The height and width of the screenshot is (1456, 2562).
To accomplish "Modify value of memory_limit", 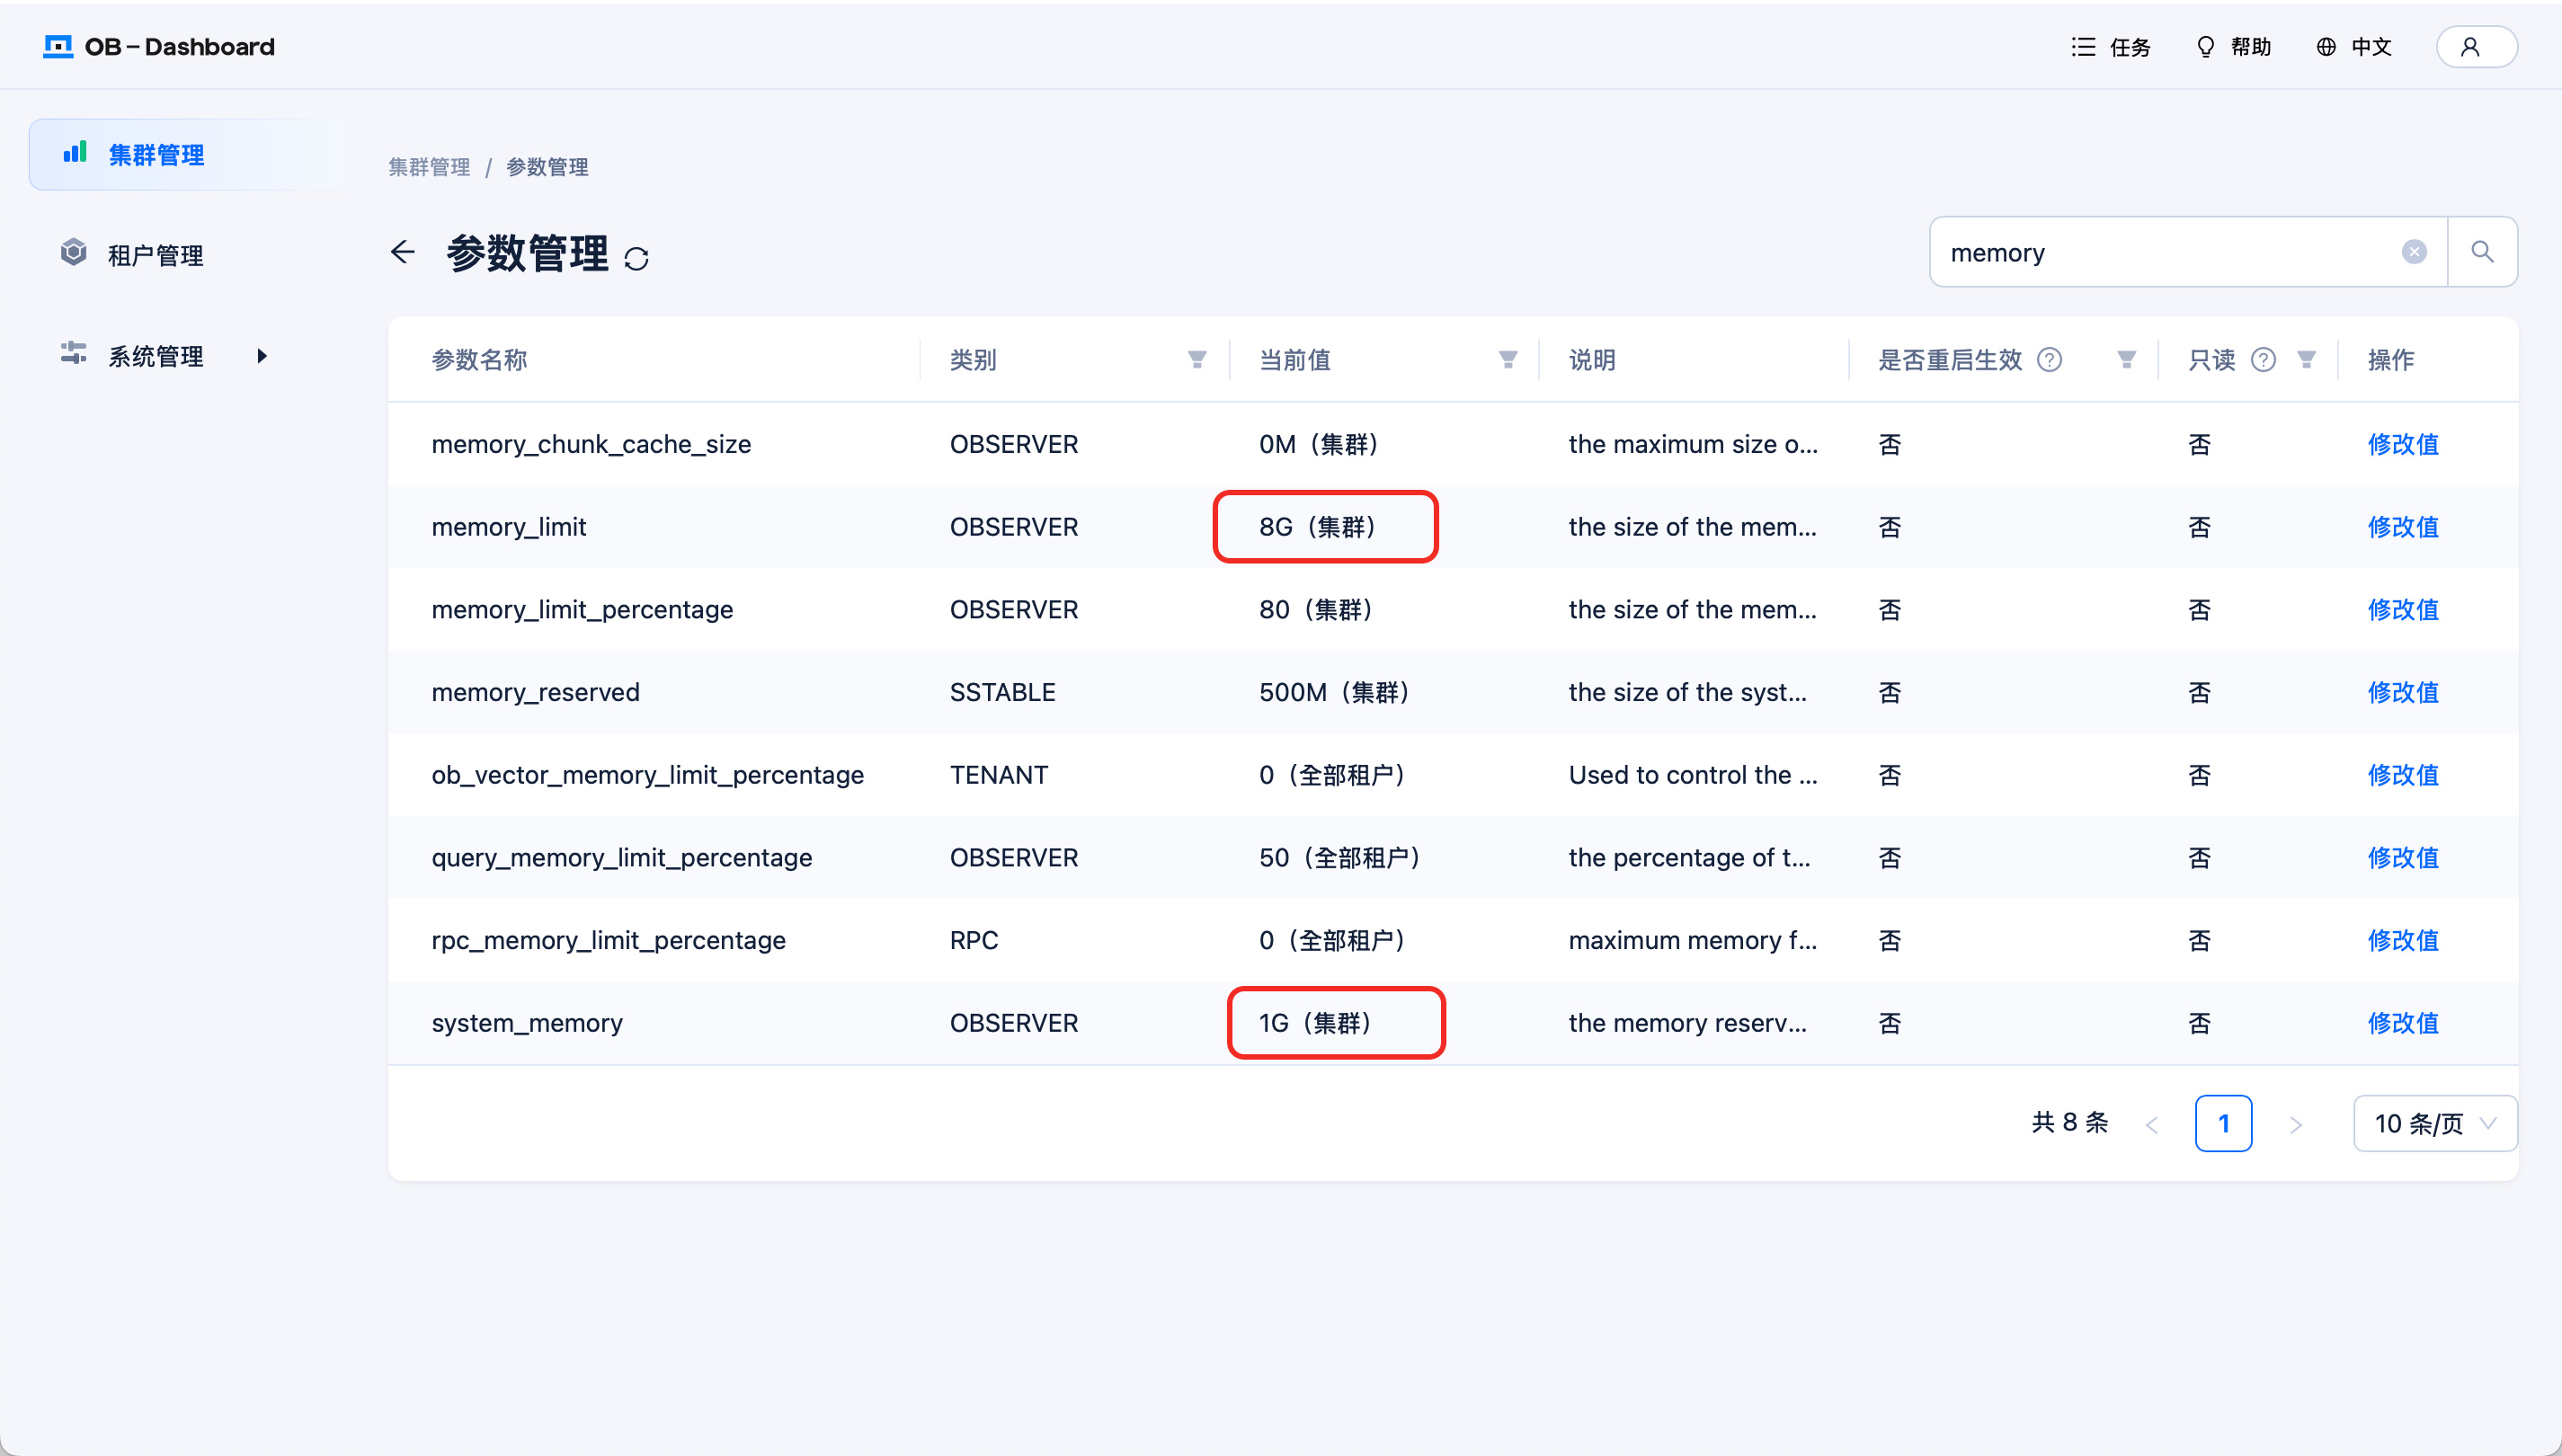I will point(2403,527).
